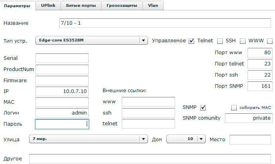Focus the Serial input field

62,58
